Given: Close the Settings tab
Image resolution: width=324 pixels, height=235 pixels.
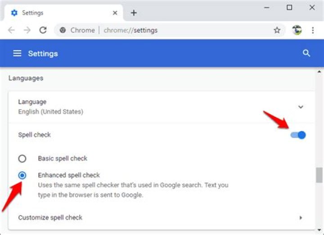Looking at the screenshot, I should [x=115, y=13].
